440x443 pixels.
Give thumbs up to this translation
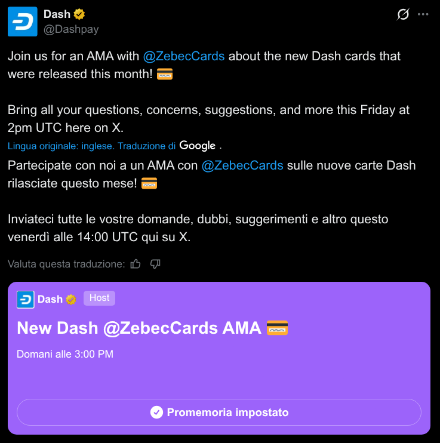click(136, 264)
